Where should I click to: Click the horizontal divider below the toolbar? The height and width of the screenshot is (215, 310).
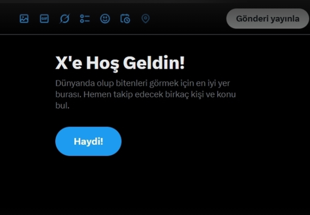(x=155, y=34)
